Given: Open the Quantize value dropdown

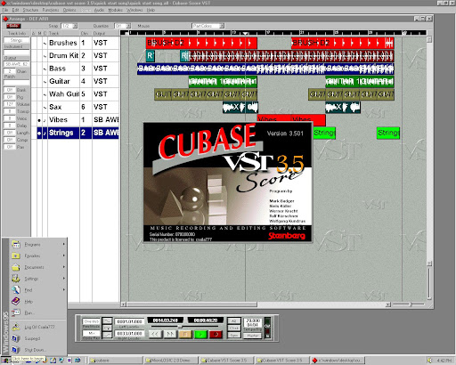Looking at the screenshot, I should 128,26.
